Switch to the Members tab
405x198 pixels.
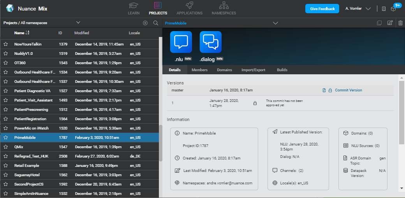coord(199,70)
